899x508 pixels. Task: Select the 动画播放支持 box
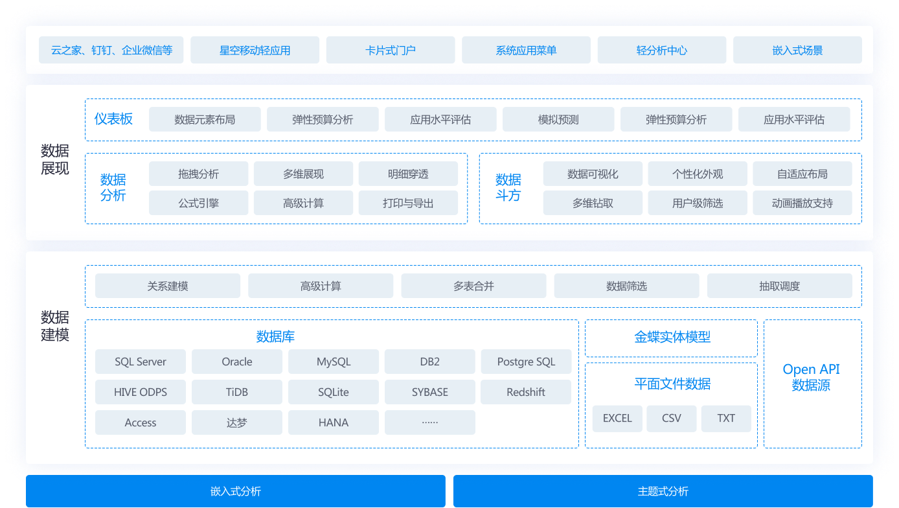tap(802, 203)
